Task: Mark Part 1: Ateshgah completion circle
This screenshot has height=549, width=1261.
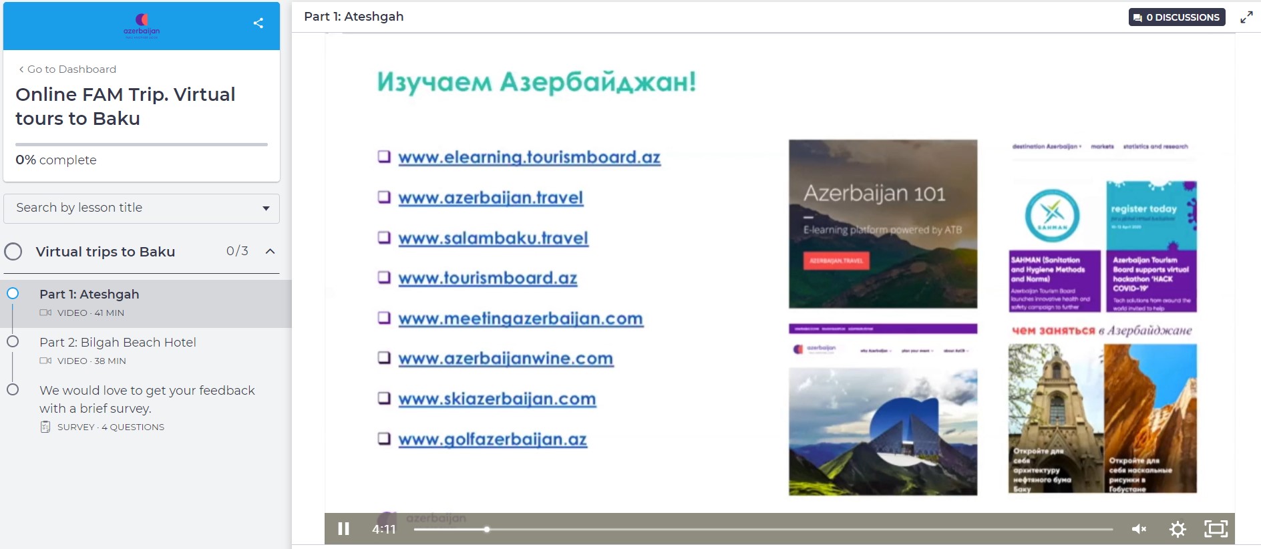Action: tap(13, 293)
